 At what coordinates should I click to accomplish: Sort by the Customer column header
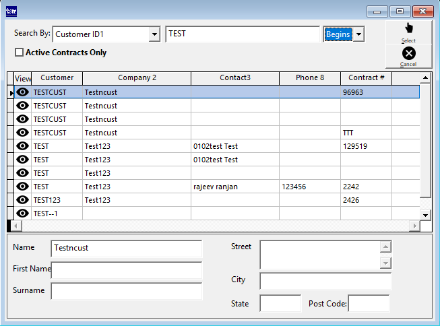point(57,78)
